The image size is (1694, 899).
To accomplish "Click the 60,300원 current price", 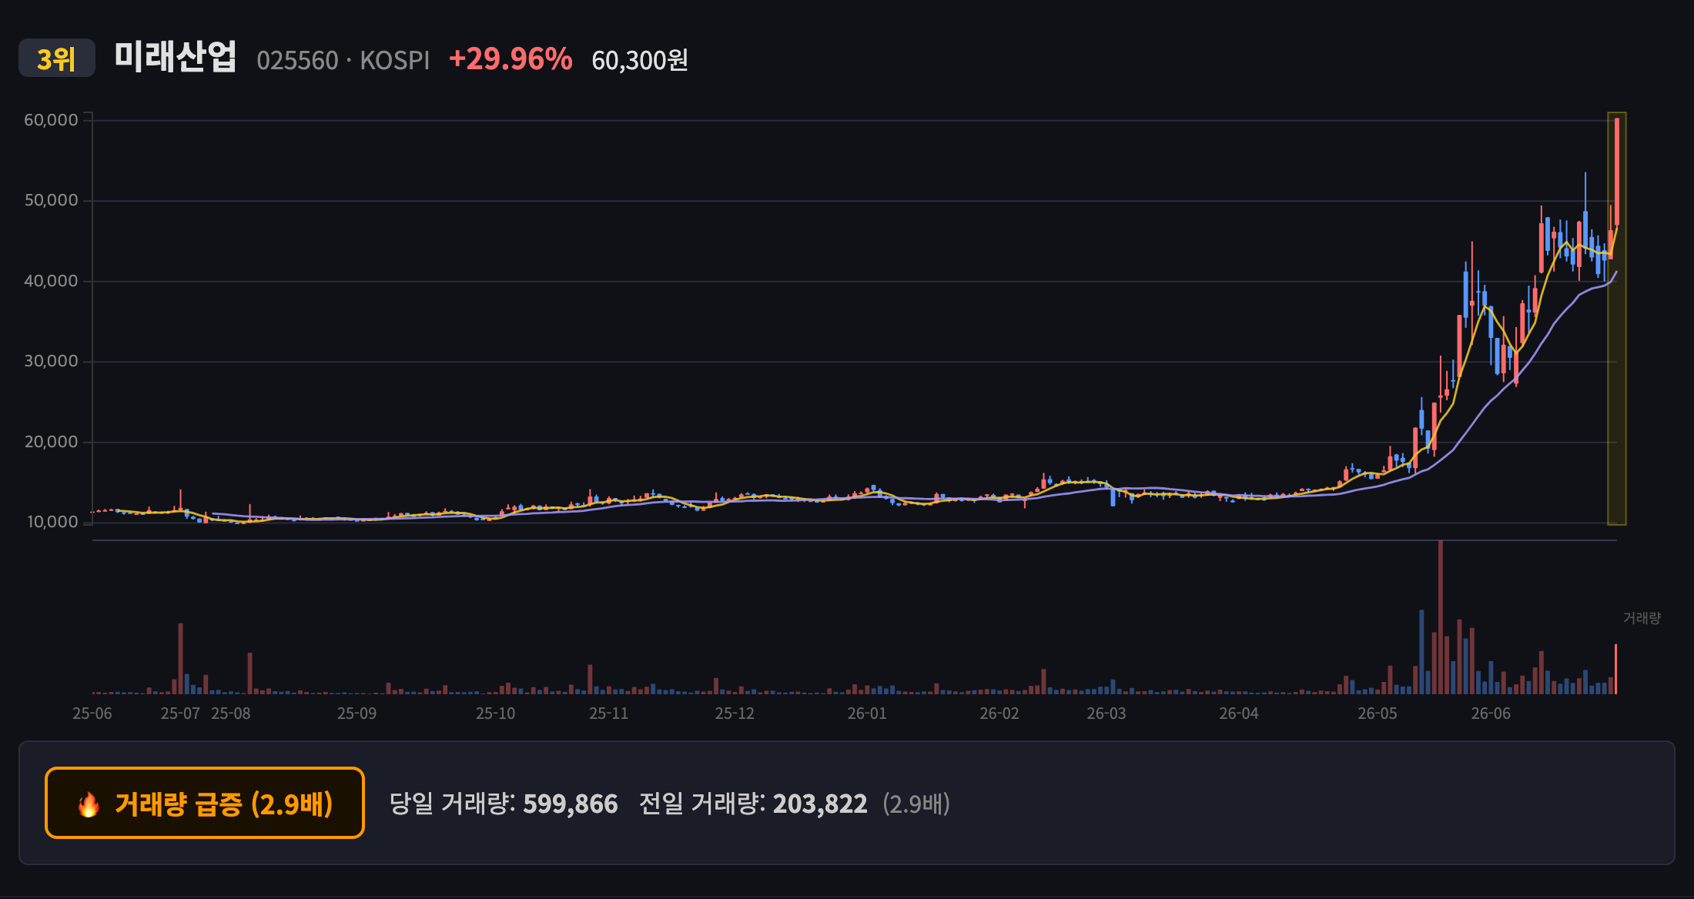I will pyautogui.click(x=640, y=60).
